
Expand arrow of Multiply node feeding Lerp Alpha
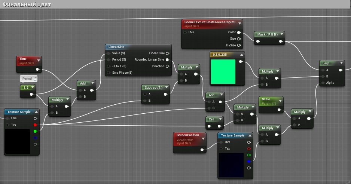click(310, 111)
